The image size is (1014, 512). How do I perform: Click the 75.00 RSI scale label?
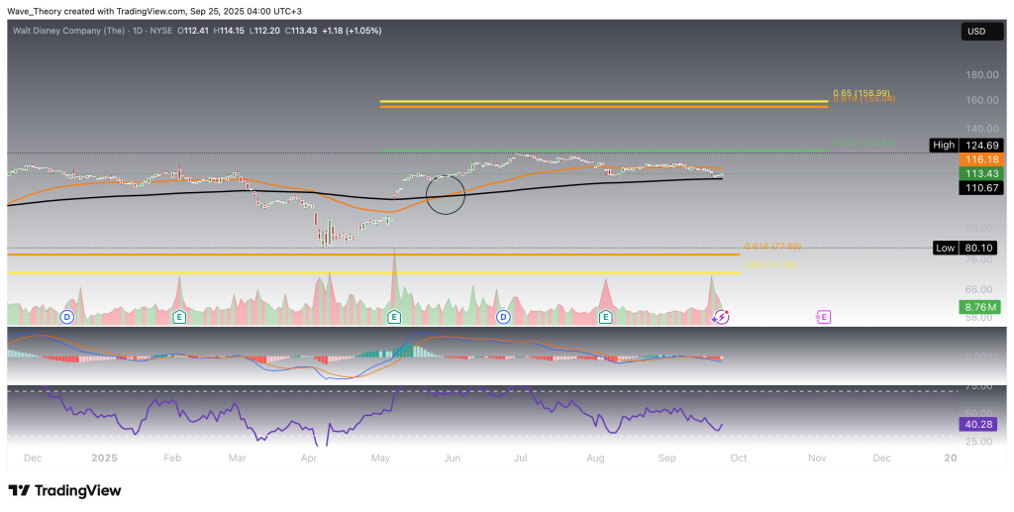pos(981,386)
